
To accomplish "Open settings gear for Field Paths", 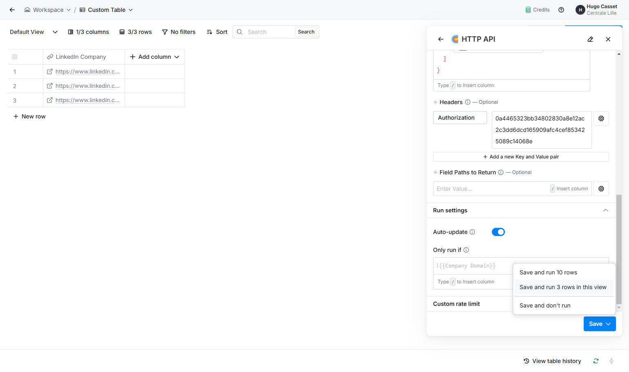I will coord(601,189).
